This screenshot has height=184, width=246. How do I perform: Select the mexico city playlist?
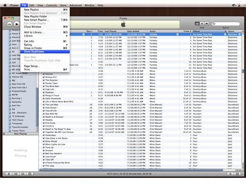pyautogui.click(x=17, y=77)
